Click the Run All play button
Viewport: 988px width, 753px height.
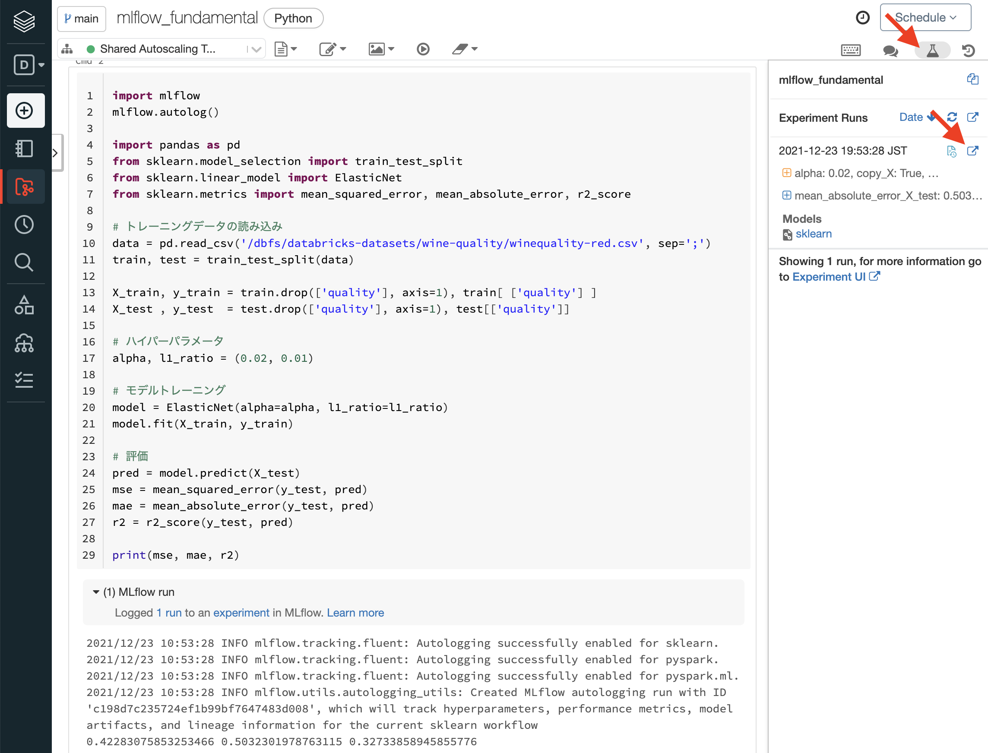[423, 49]
